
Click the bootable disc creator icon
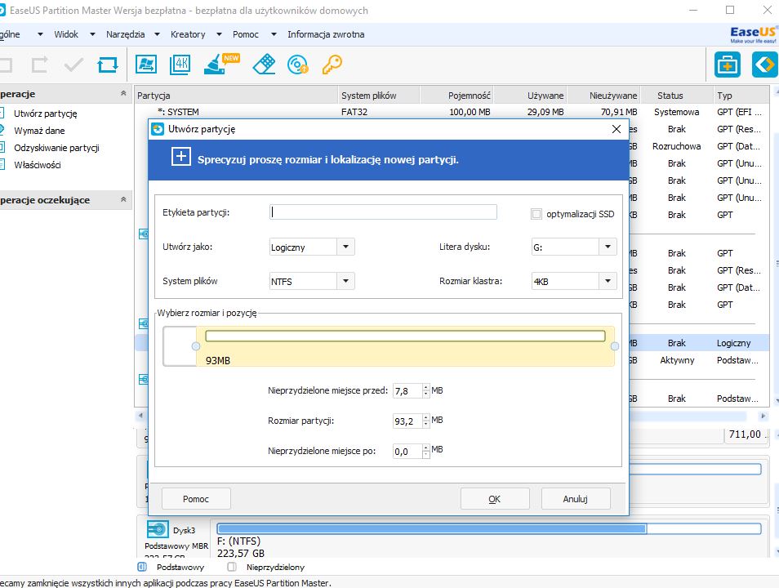click(x=299, y=65)
